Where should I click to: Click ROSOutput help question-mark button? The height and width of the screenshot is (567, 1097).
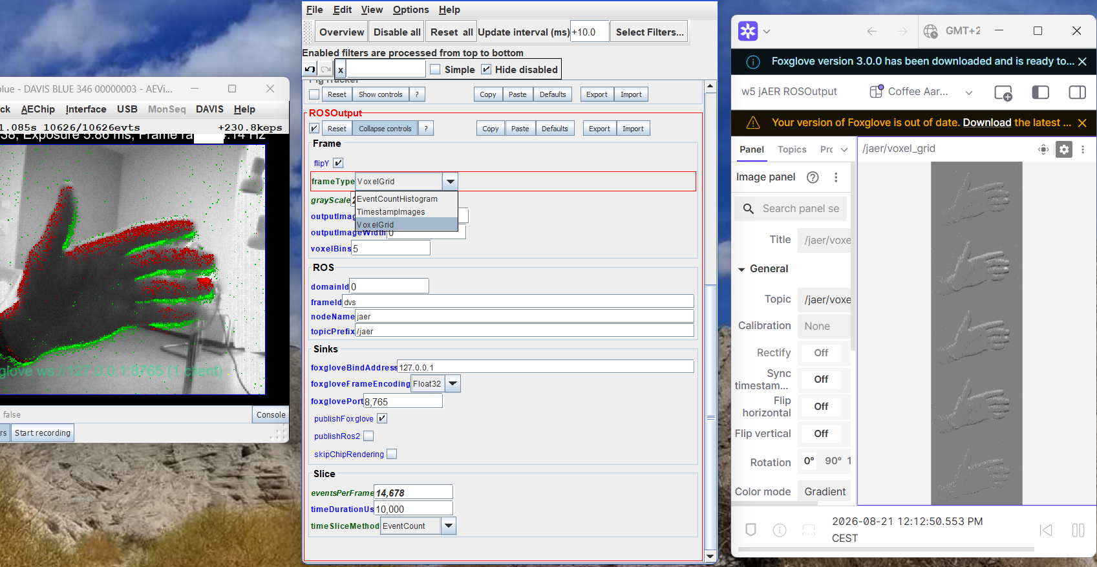pyautogui.click(x=426, y=129)
